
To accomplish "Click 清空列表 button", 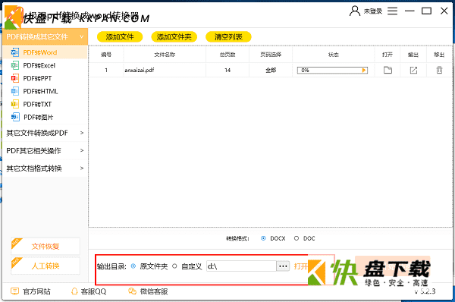I will [228, 37].
